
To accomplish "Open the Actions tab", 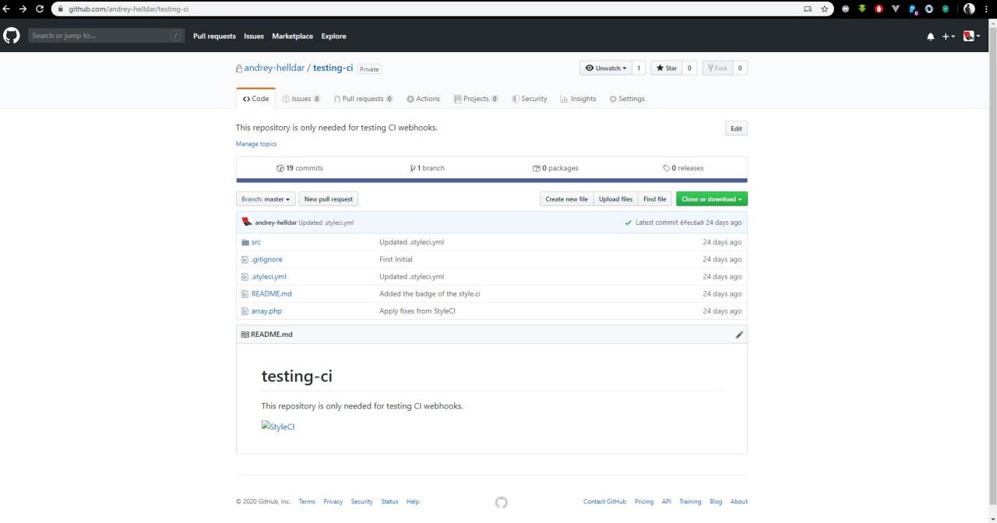I will click(x=423, y=99).
